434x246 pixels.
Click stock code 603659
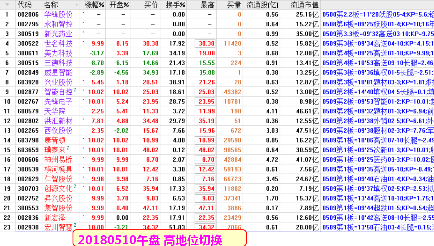pyautogui.click(x=28, y=150)
